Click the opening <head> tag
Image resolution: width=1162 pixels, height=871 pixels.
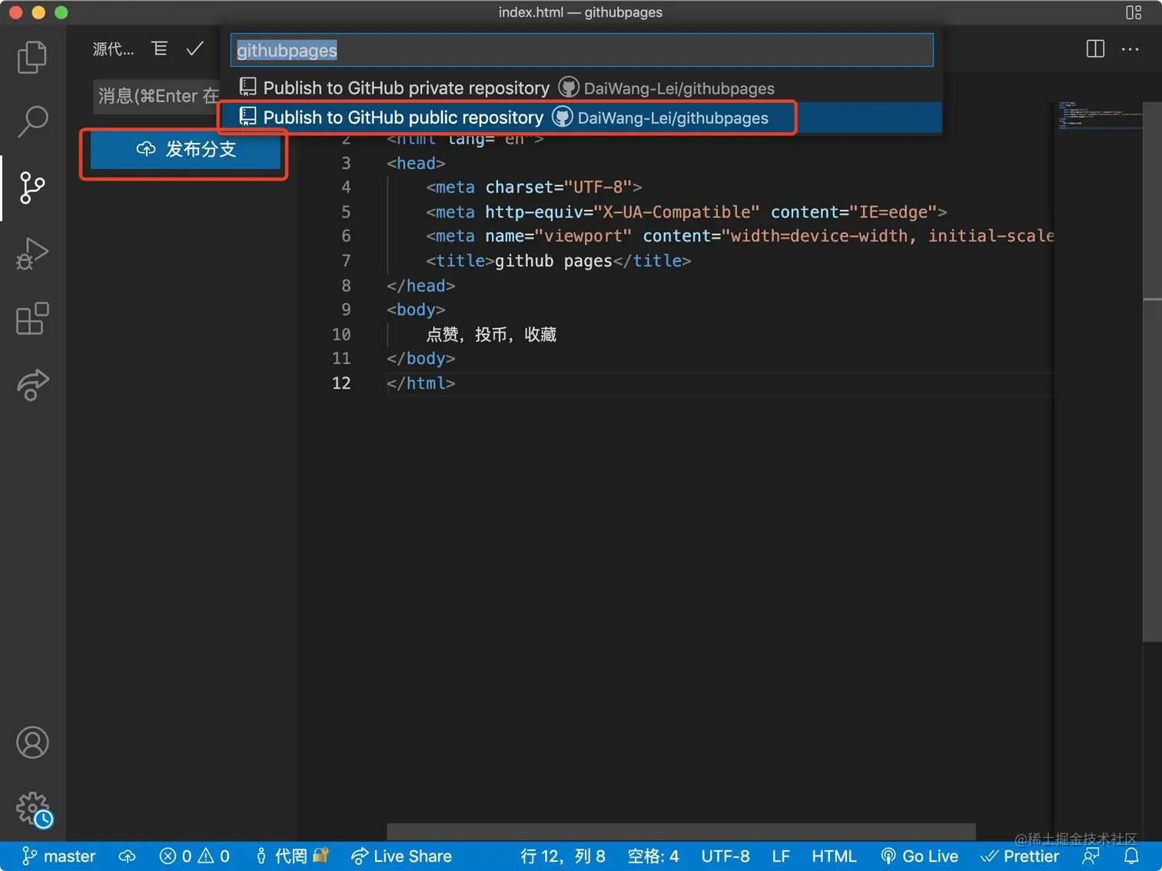416,163
